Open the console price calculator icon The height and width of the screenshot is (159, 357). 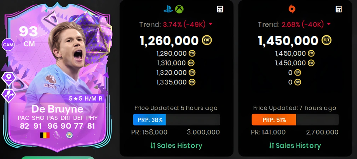[220, 9]
